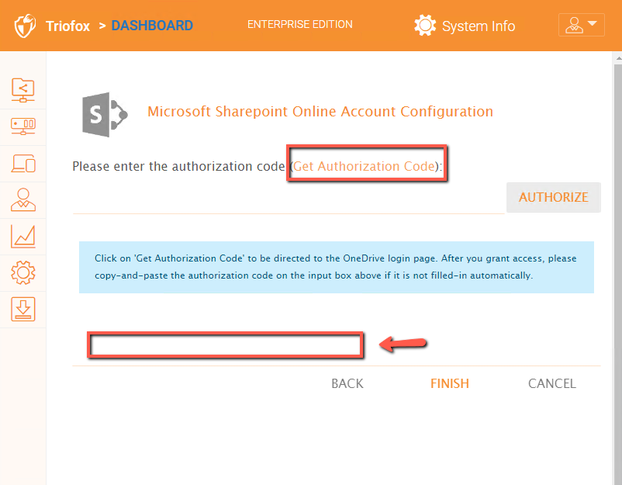Open the devices icon in sidebar
Viewport: 622px width, 485px height.
23,164
